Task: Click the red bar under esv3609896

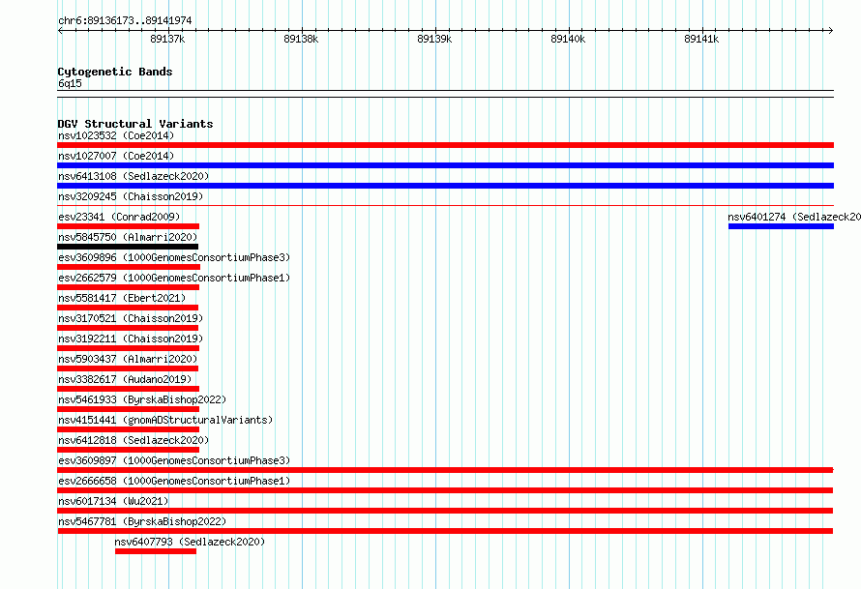Action: [x=129, y=267]
